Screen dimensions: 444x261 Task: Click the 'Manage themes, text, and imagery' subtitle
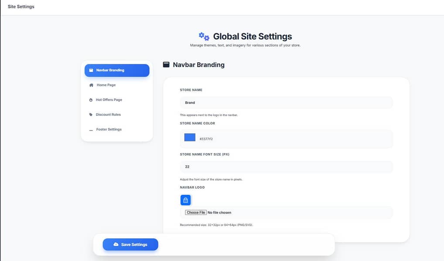pos(245,45)
